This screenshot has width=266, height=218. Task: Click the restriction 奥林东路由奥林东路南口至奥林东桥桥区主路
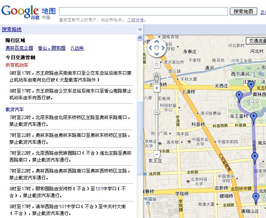[70, 139]
